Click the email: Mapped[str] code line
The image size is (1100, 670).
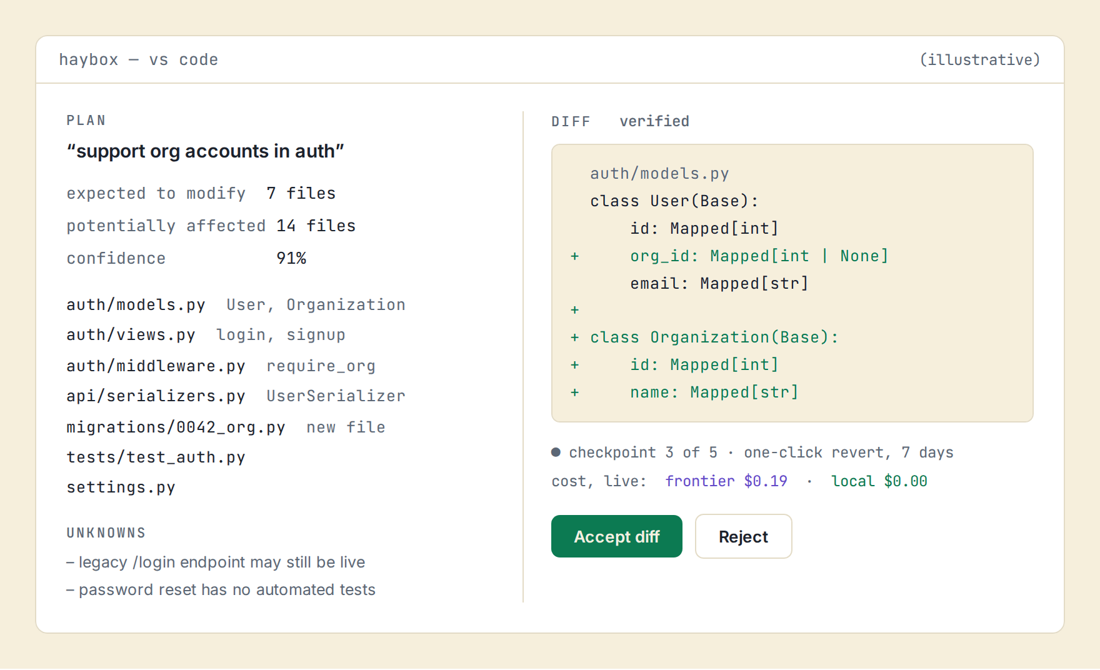719,284
